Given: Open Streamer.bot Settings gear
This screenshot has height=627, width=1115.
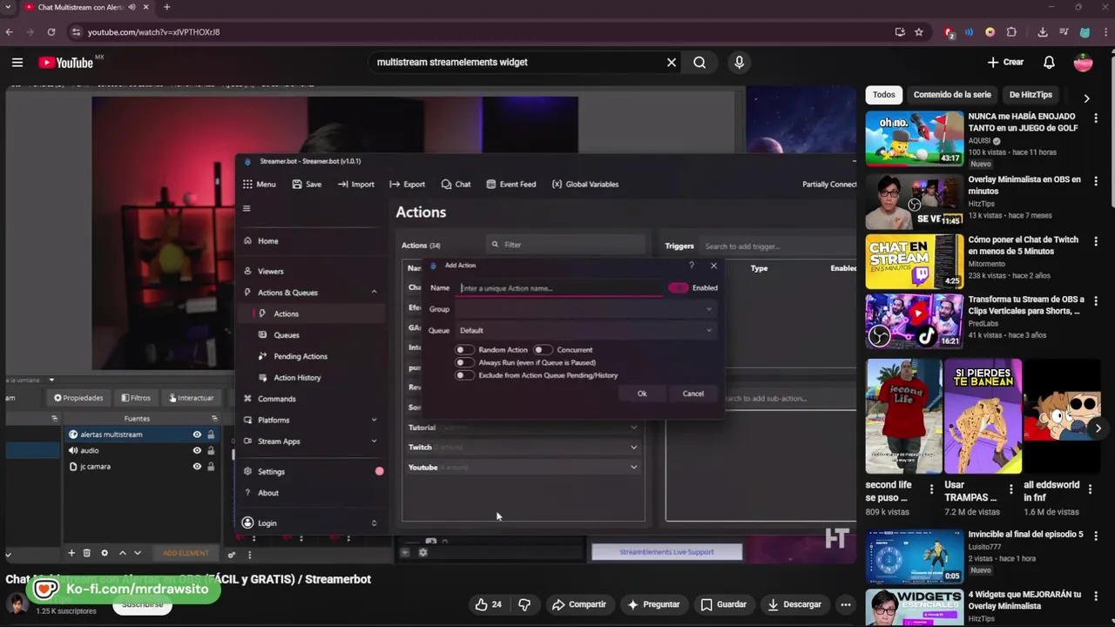Looking at the screenshot, I should point(248,471).
